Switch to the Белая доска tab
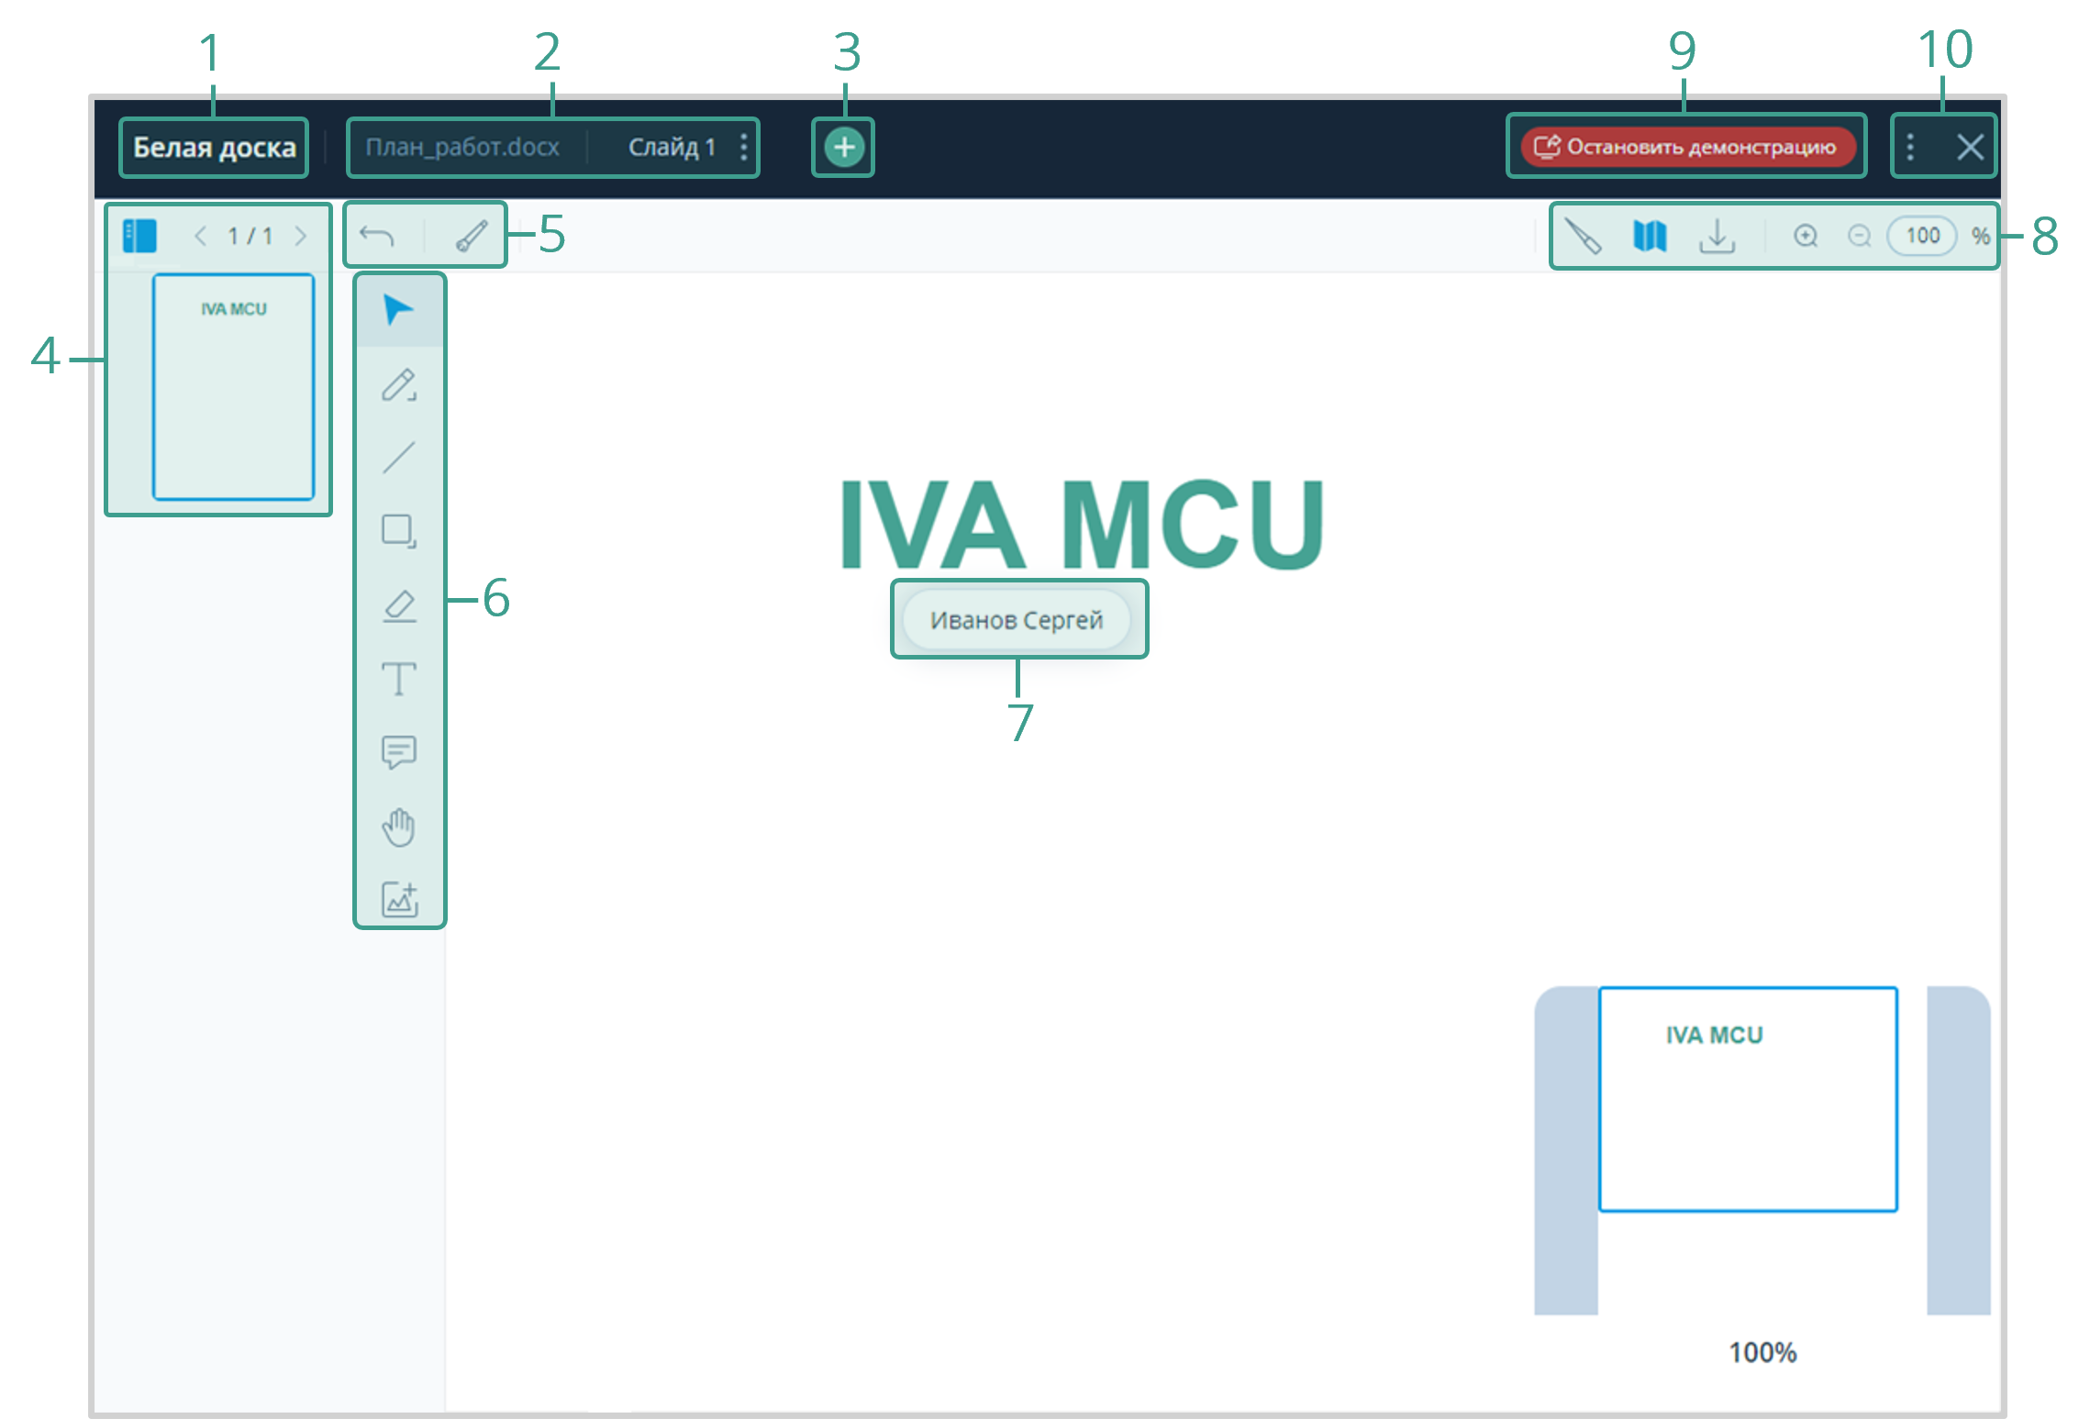The height and width of the screenshot is (1419, 2090). point(214,148)
